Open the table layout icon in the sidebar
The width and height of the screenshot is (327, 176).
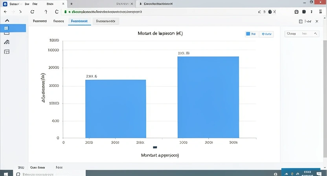(7, 52)
